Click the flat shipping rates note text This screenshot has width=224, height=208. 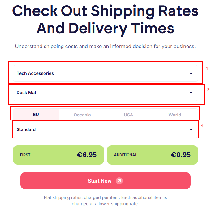pyautogui.click(x=105, y=201)
